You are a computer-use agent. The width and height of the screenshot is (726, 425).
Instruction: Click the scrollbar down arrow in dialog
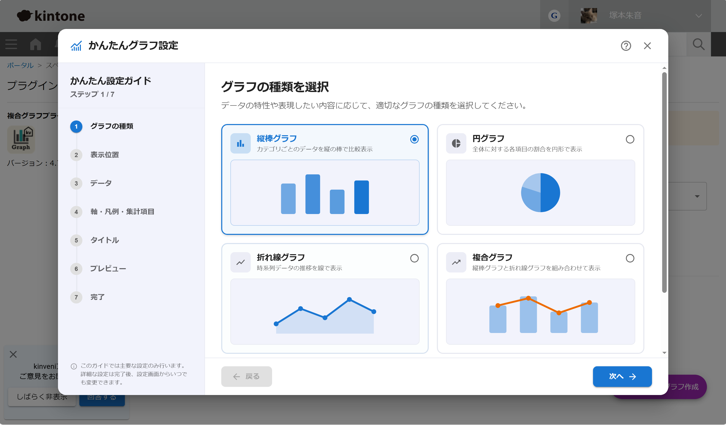coord(664,353)
